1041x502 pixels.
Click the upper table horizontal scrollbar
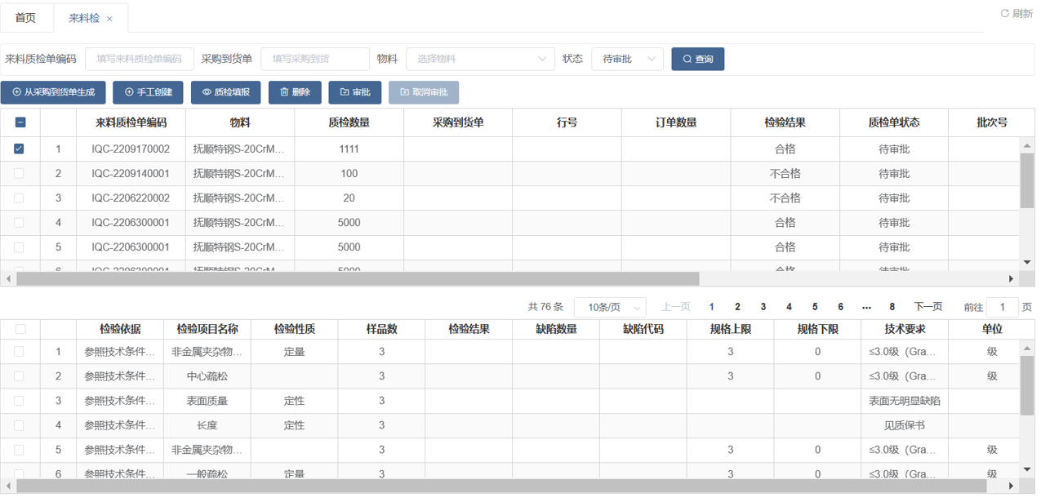tap(358, 278)
